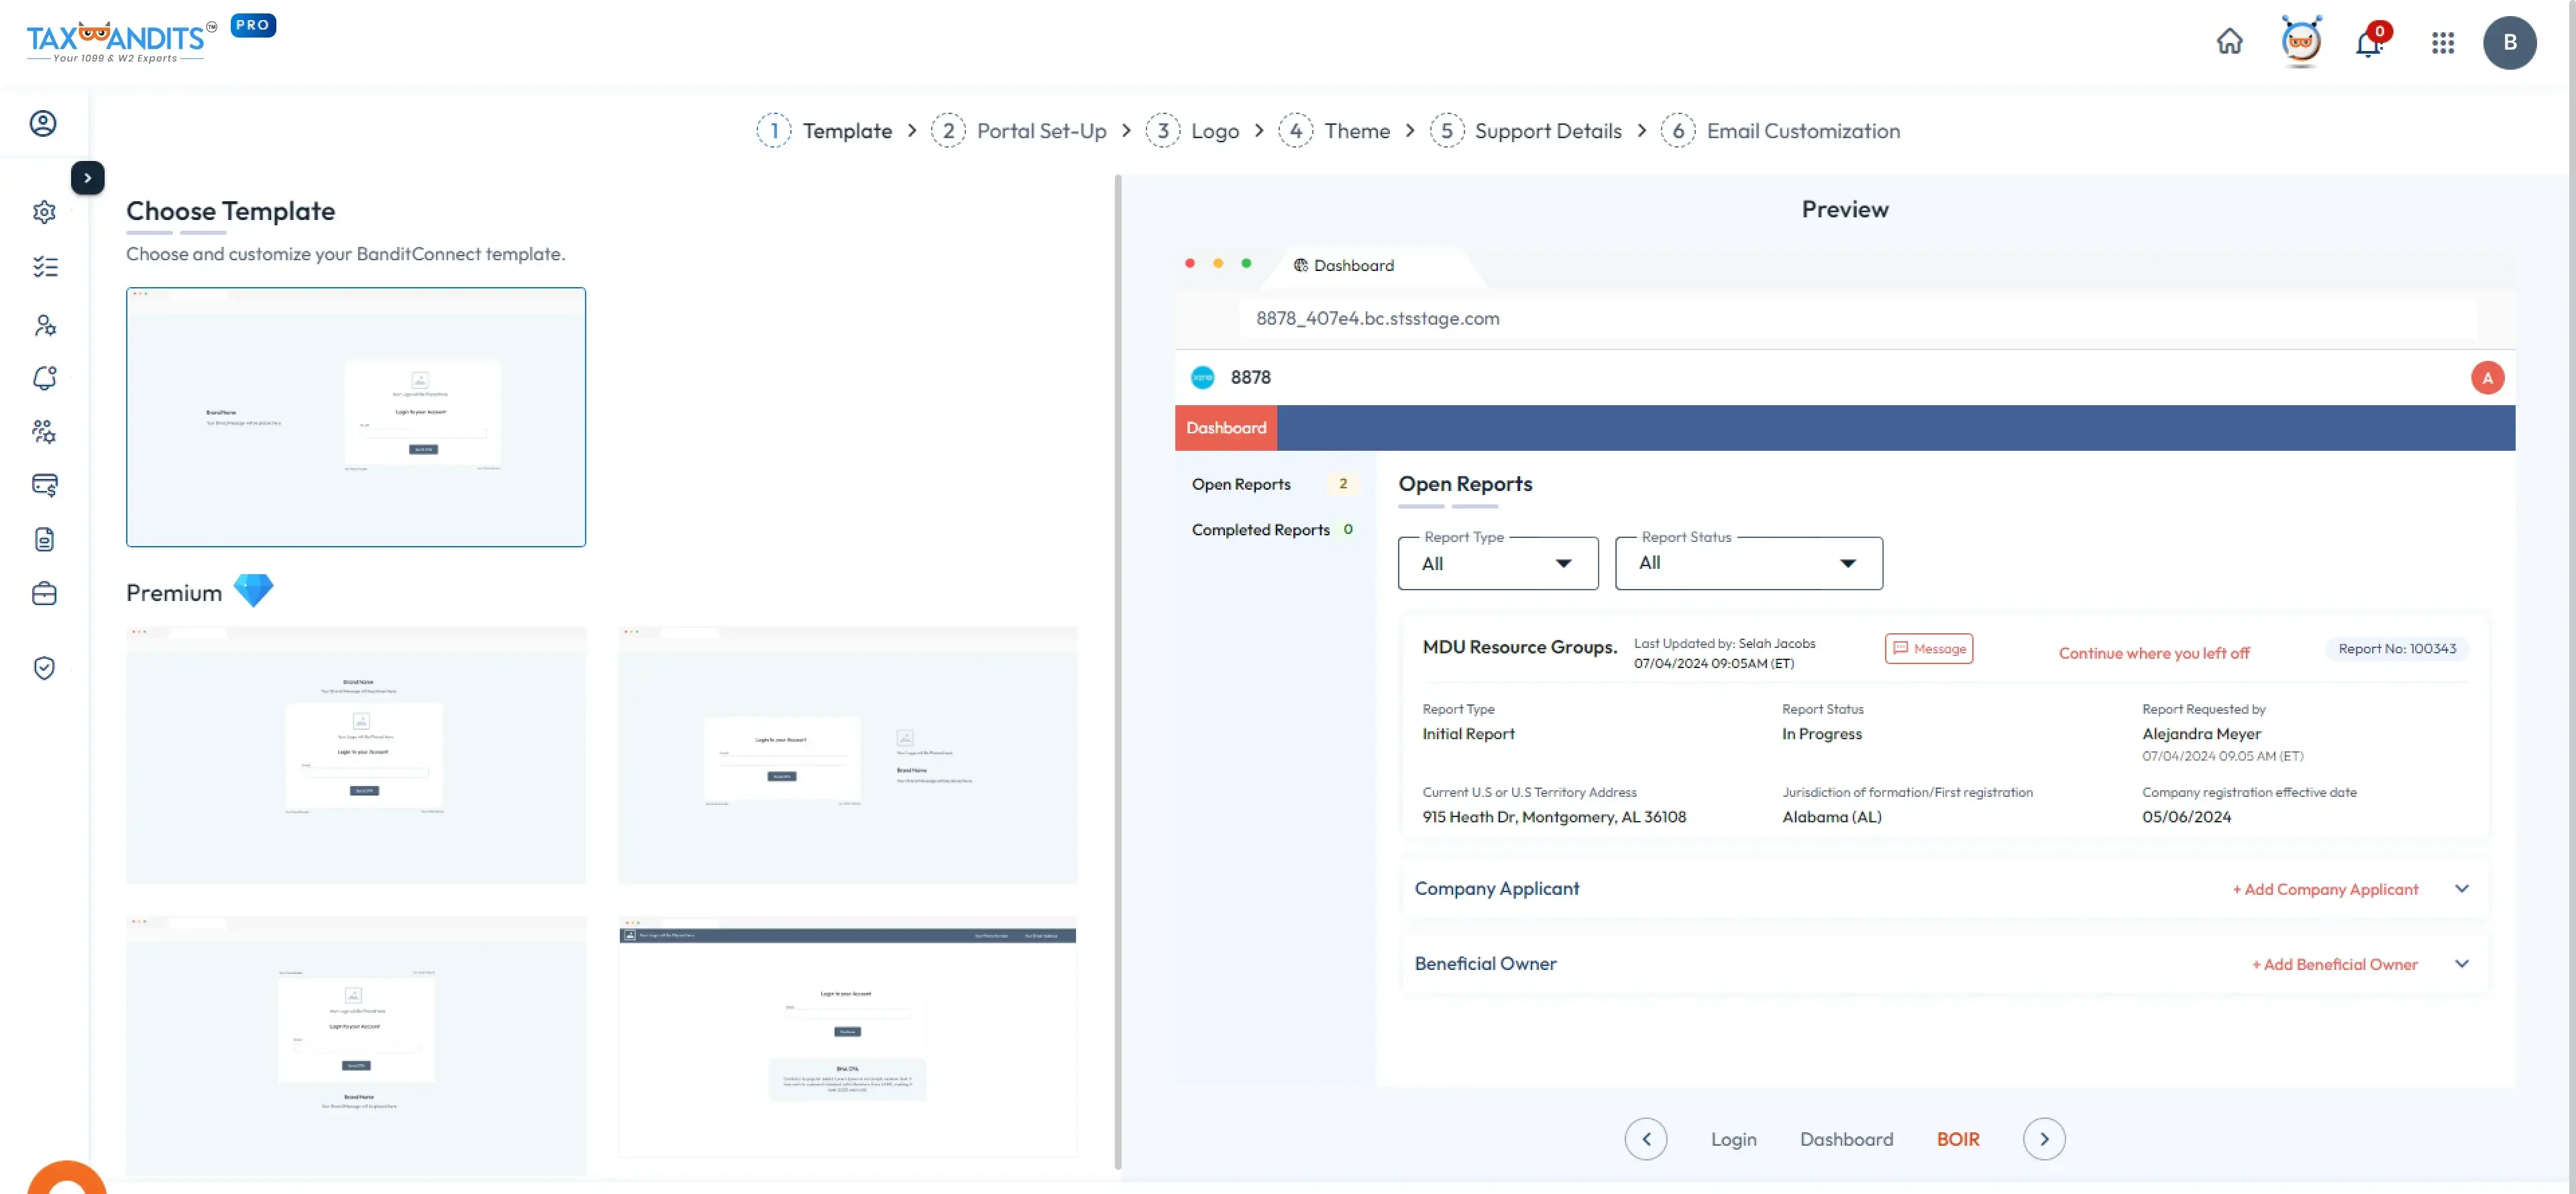Open the sidebar user profile icon

point(43,123)
